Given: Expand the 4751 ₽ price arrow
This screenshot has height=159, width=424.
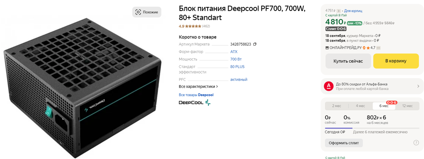Looking at the screenshot, I should (339, 11).
